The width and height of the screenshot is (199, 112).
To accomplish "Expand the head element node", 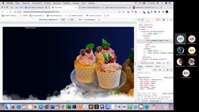I will tap(140, 27).
